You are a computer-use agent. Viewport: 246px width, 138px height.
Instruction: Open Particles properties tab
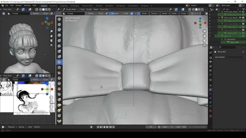click(x=211, y=94)
